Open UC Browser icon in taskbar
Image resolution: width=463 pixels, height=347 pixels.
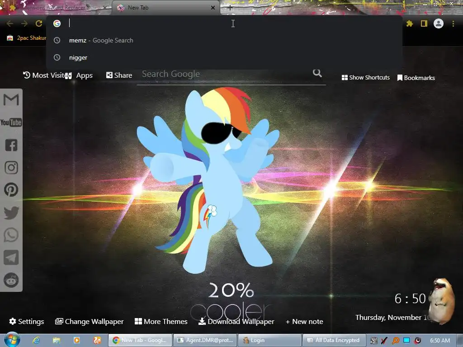tap(97, 340)
